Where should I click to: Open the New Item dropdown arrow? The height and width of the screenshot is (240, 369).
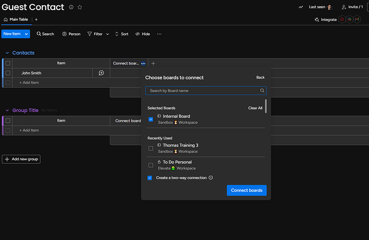pyautogui.click(x=26, y=34)
